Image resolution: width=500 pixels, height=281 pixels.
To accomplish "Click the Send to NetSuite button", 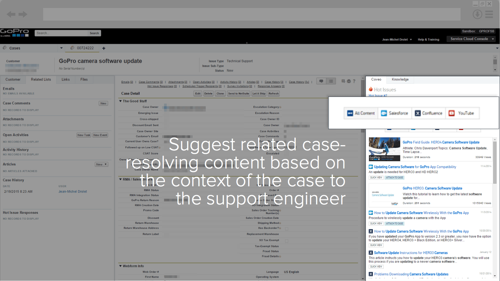I will [238, 93].
